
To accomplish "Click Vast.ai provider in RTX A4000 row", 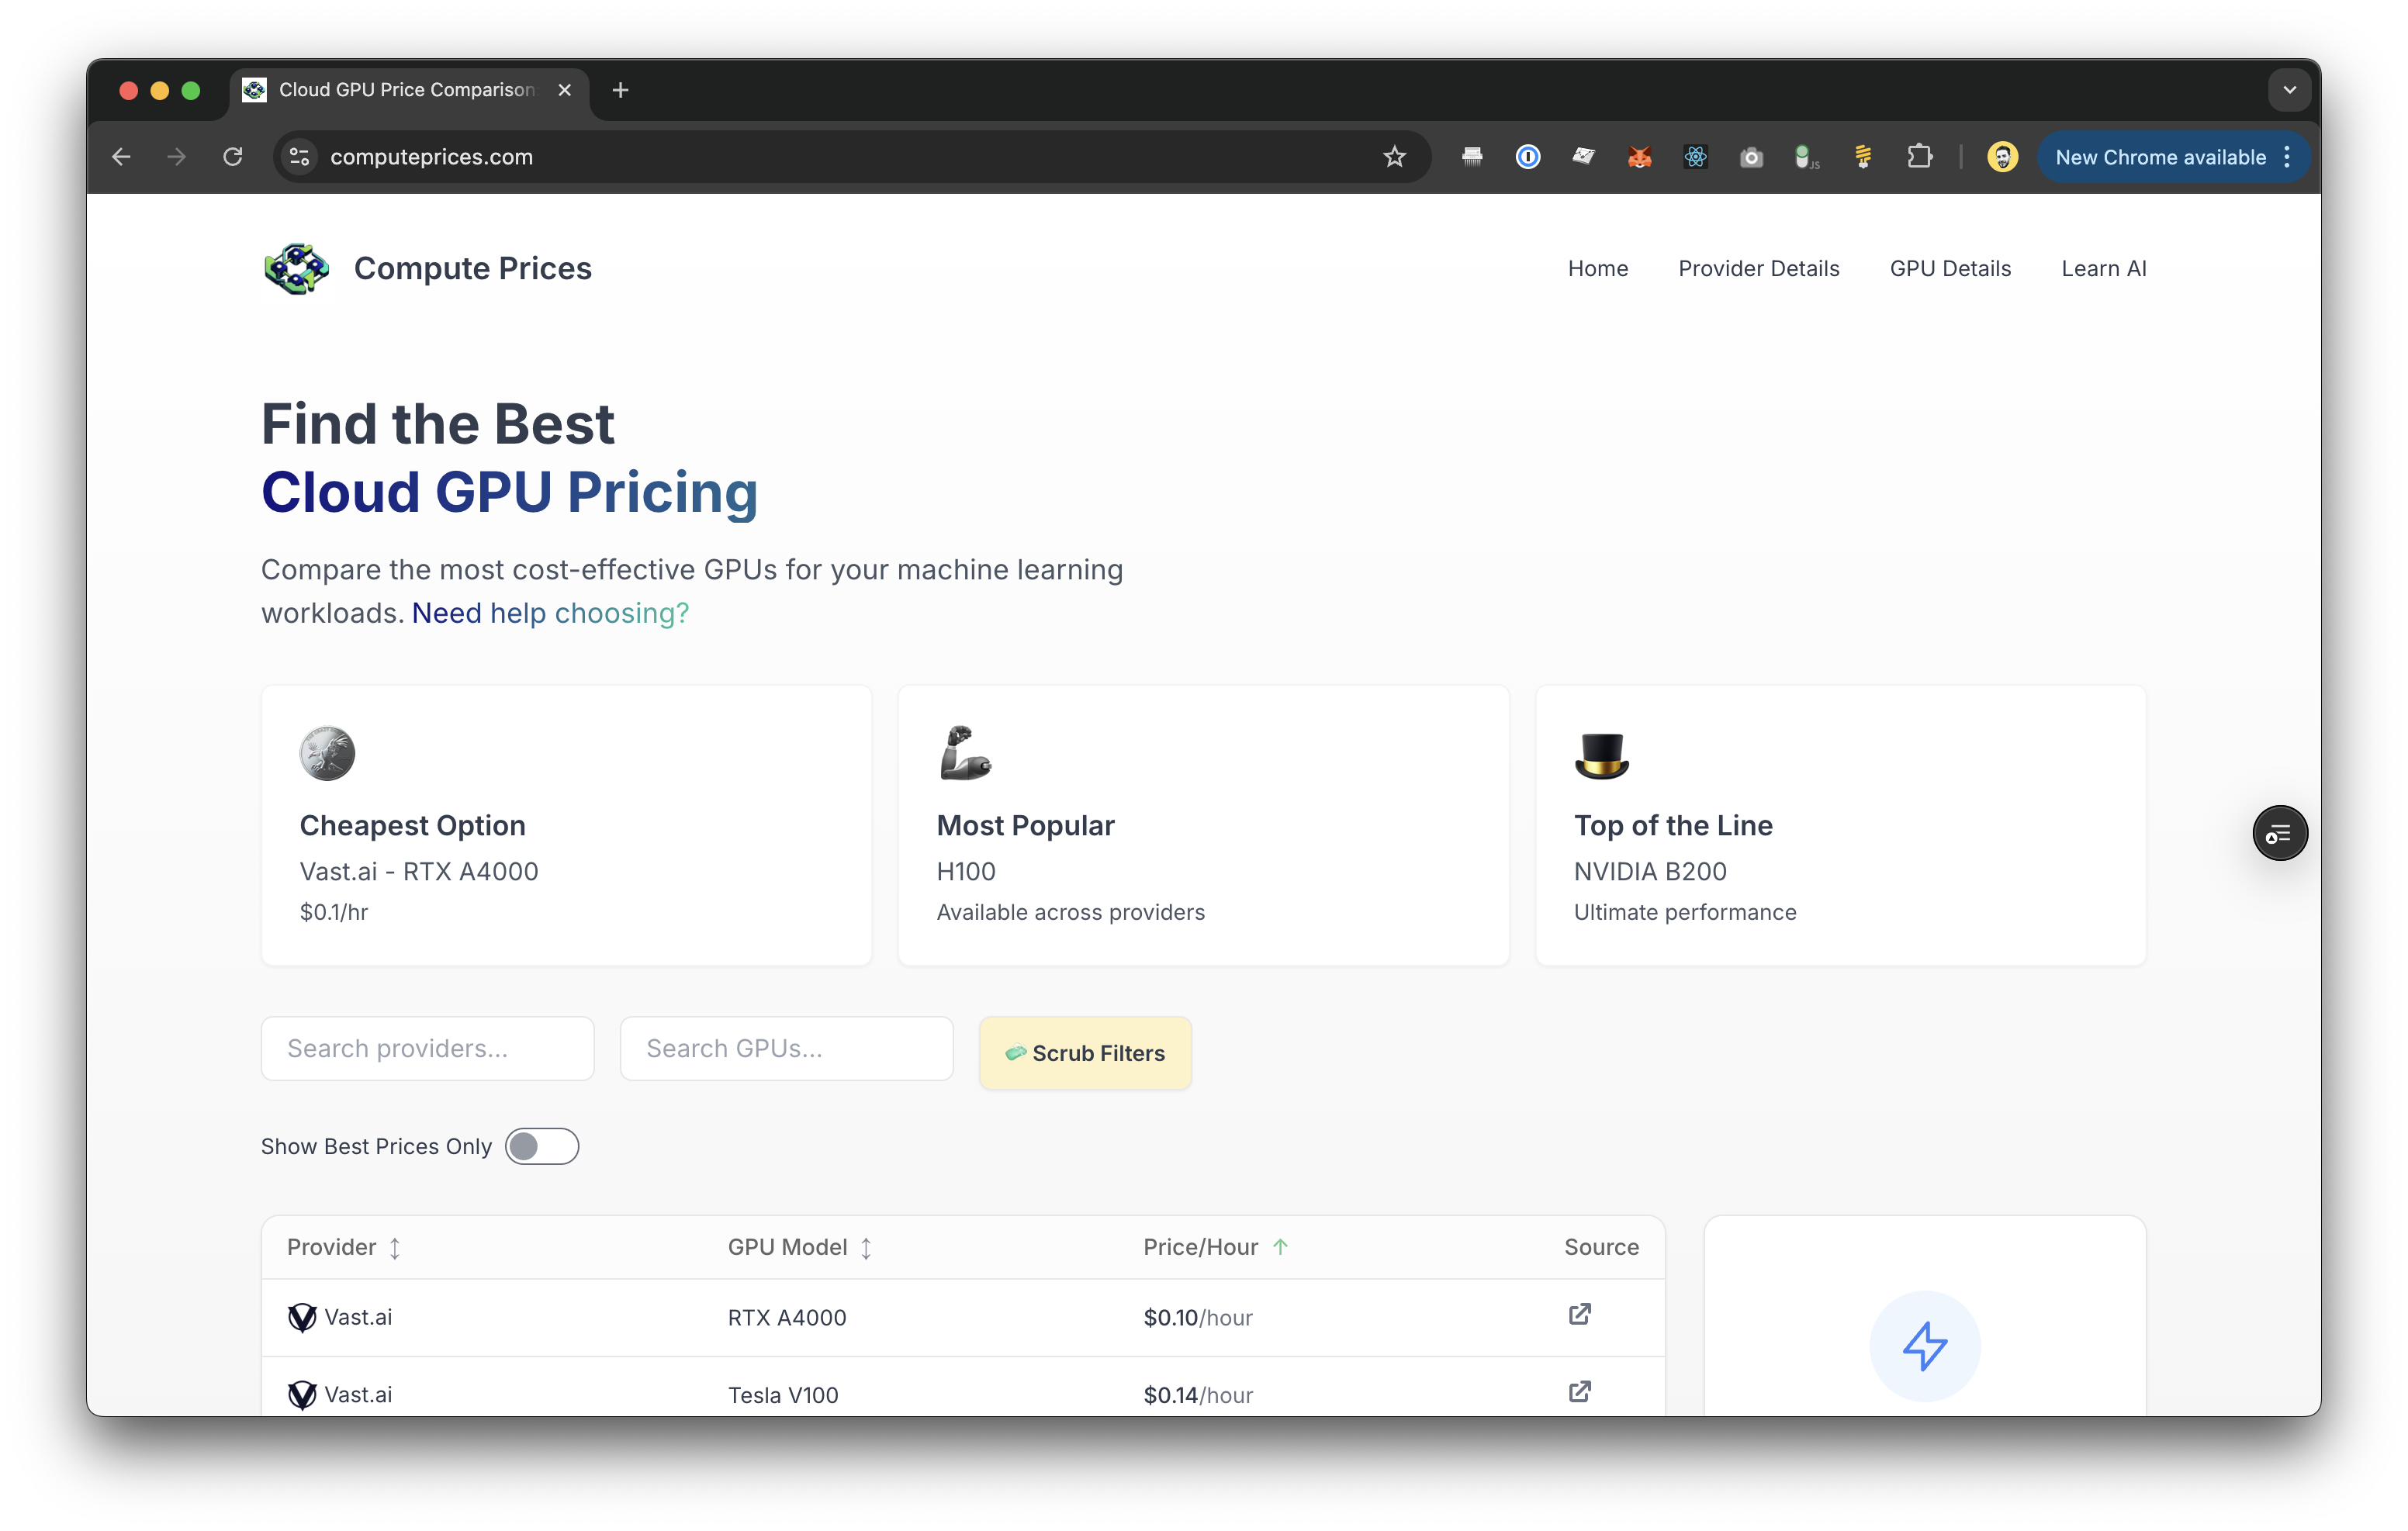I will click(340, 1317).
